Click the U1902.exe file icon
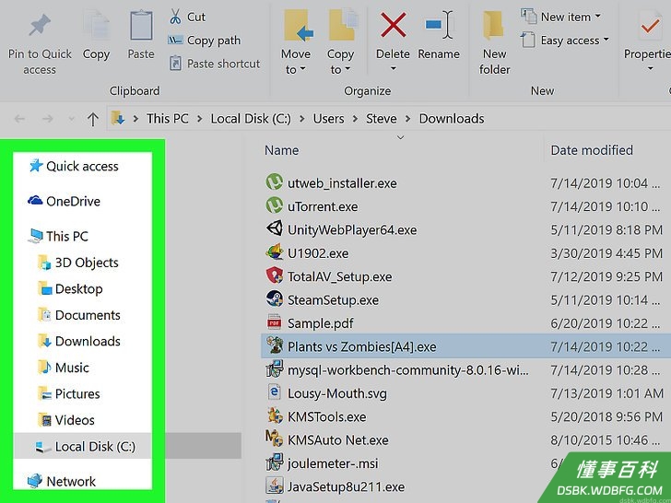 (274, 252)
